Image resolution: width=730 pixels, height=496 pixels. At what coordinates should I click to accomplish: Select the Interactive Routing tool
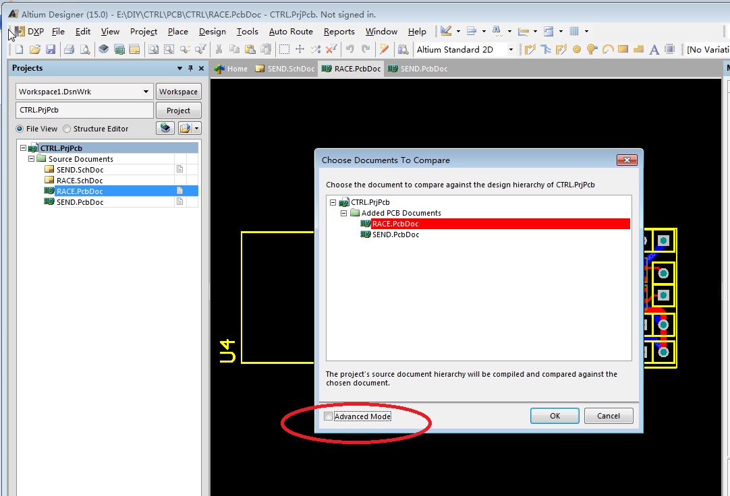pos(530,49)
